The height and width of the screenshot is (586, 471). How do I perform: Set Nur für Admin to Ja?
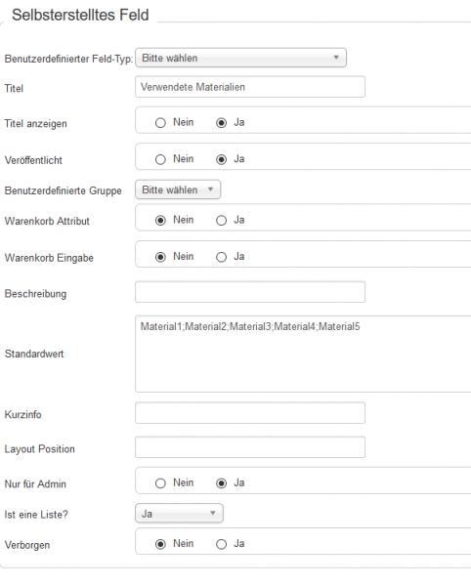pyautogui.click(x=221, y=483)
